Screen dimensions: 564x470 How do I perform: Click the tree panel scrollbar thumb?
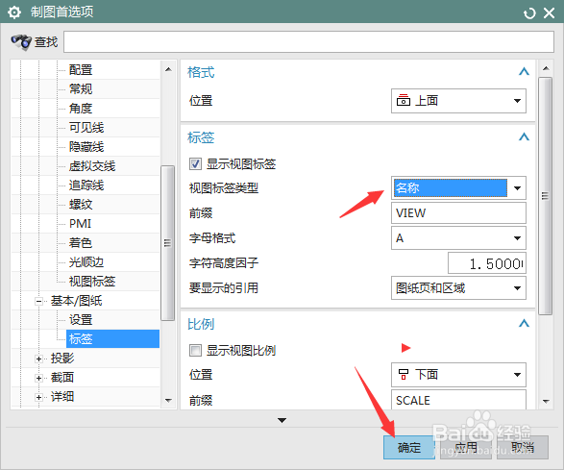pyautogui.click(x=167, y=243)
